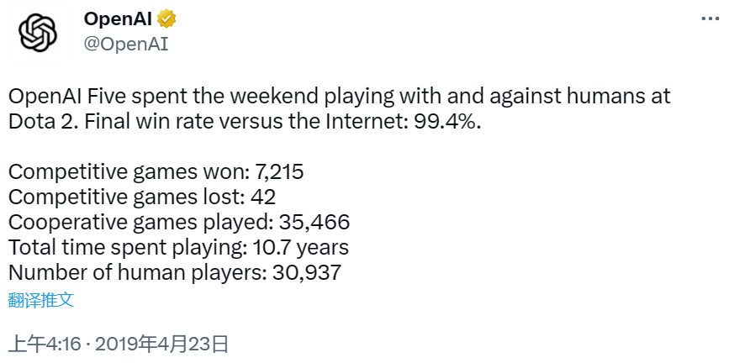Click the 'Cooperative games played: 35,466' line
Screen dimensions: 734x363
click(179, 223)
